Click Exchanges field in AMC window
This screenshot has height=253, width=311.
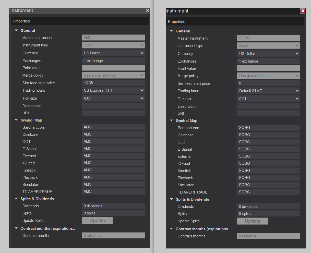[x=113, y=61]
